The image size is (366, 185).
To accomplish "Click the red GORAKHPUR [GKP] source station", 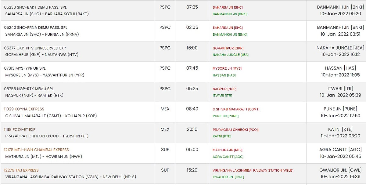I will pos(228,48).
